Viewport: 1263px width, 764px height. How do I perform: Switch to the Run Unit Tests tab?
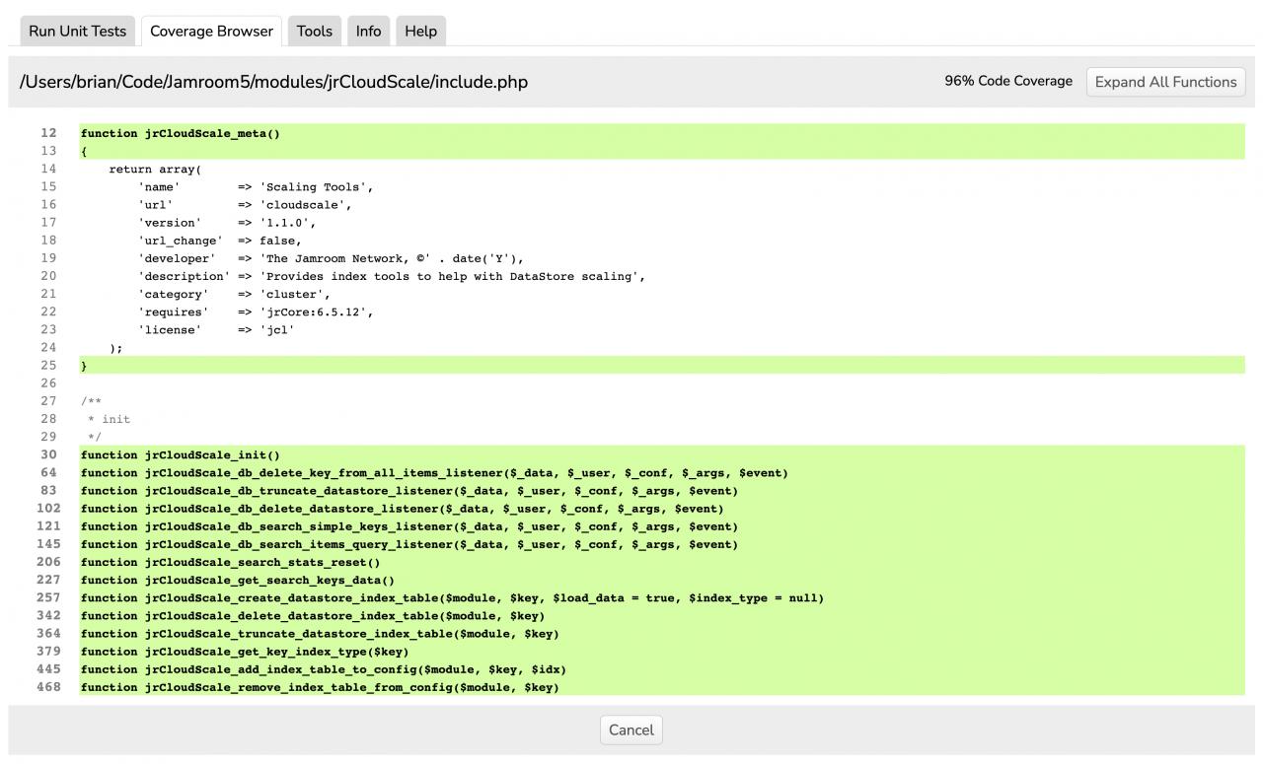77,31
